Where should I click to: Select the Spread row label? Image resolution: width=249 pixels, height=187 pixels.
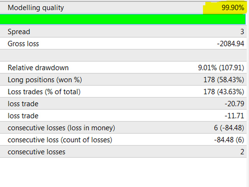19,32
